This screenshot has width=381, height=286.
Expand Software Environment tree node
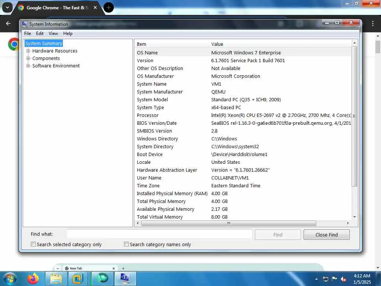coord(28,66)
